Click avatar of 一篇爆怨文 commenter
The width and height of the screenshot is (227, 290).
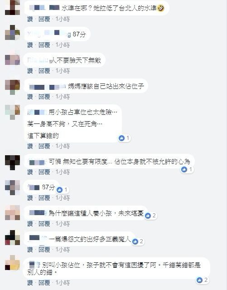12,238
